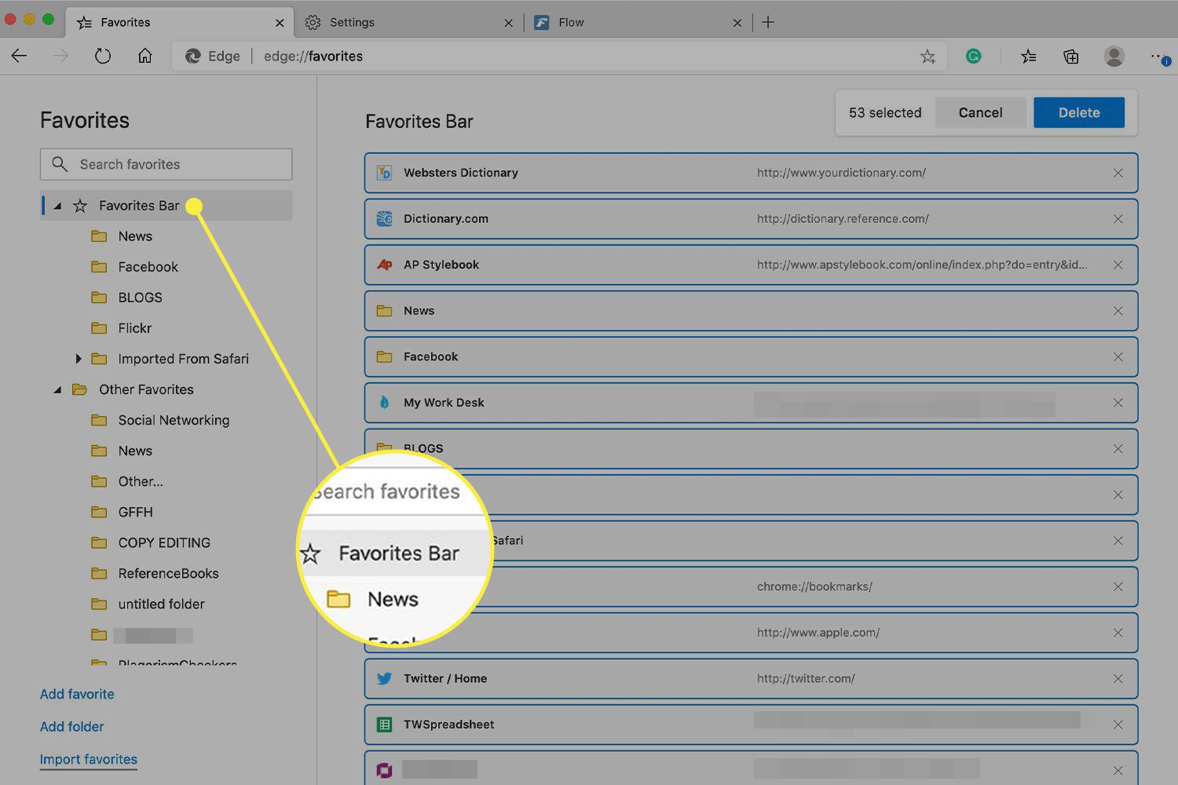Collapse the Other Favorites folder
The image size is (1178, 785).
point(57,390)
